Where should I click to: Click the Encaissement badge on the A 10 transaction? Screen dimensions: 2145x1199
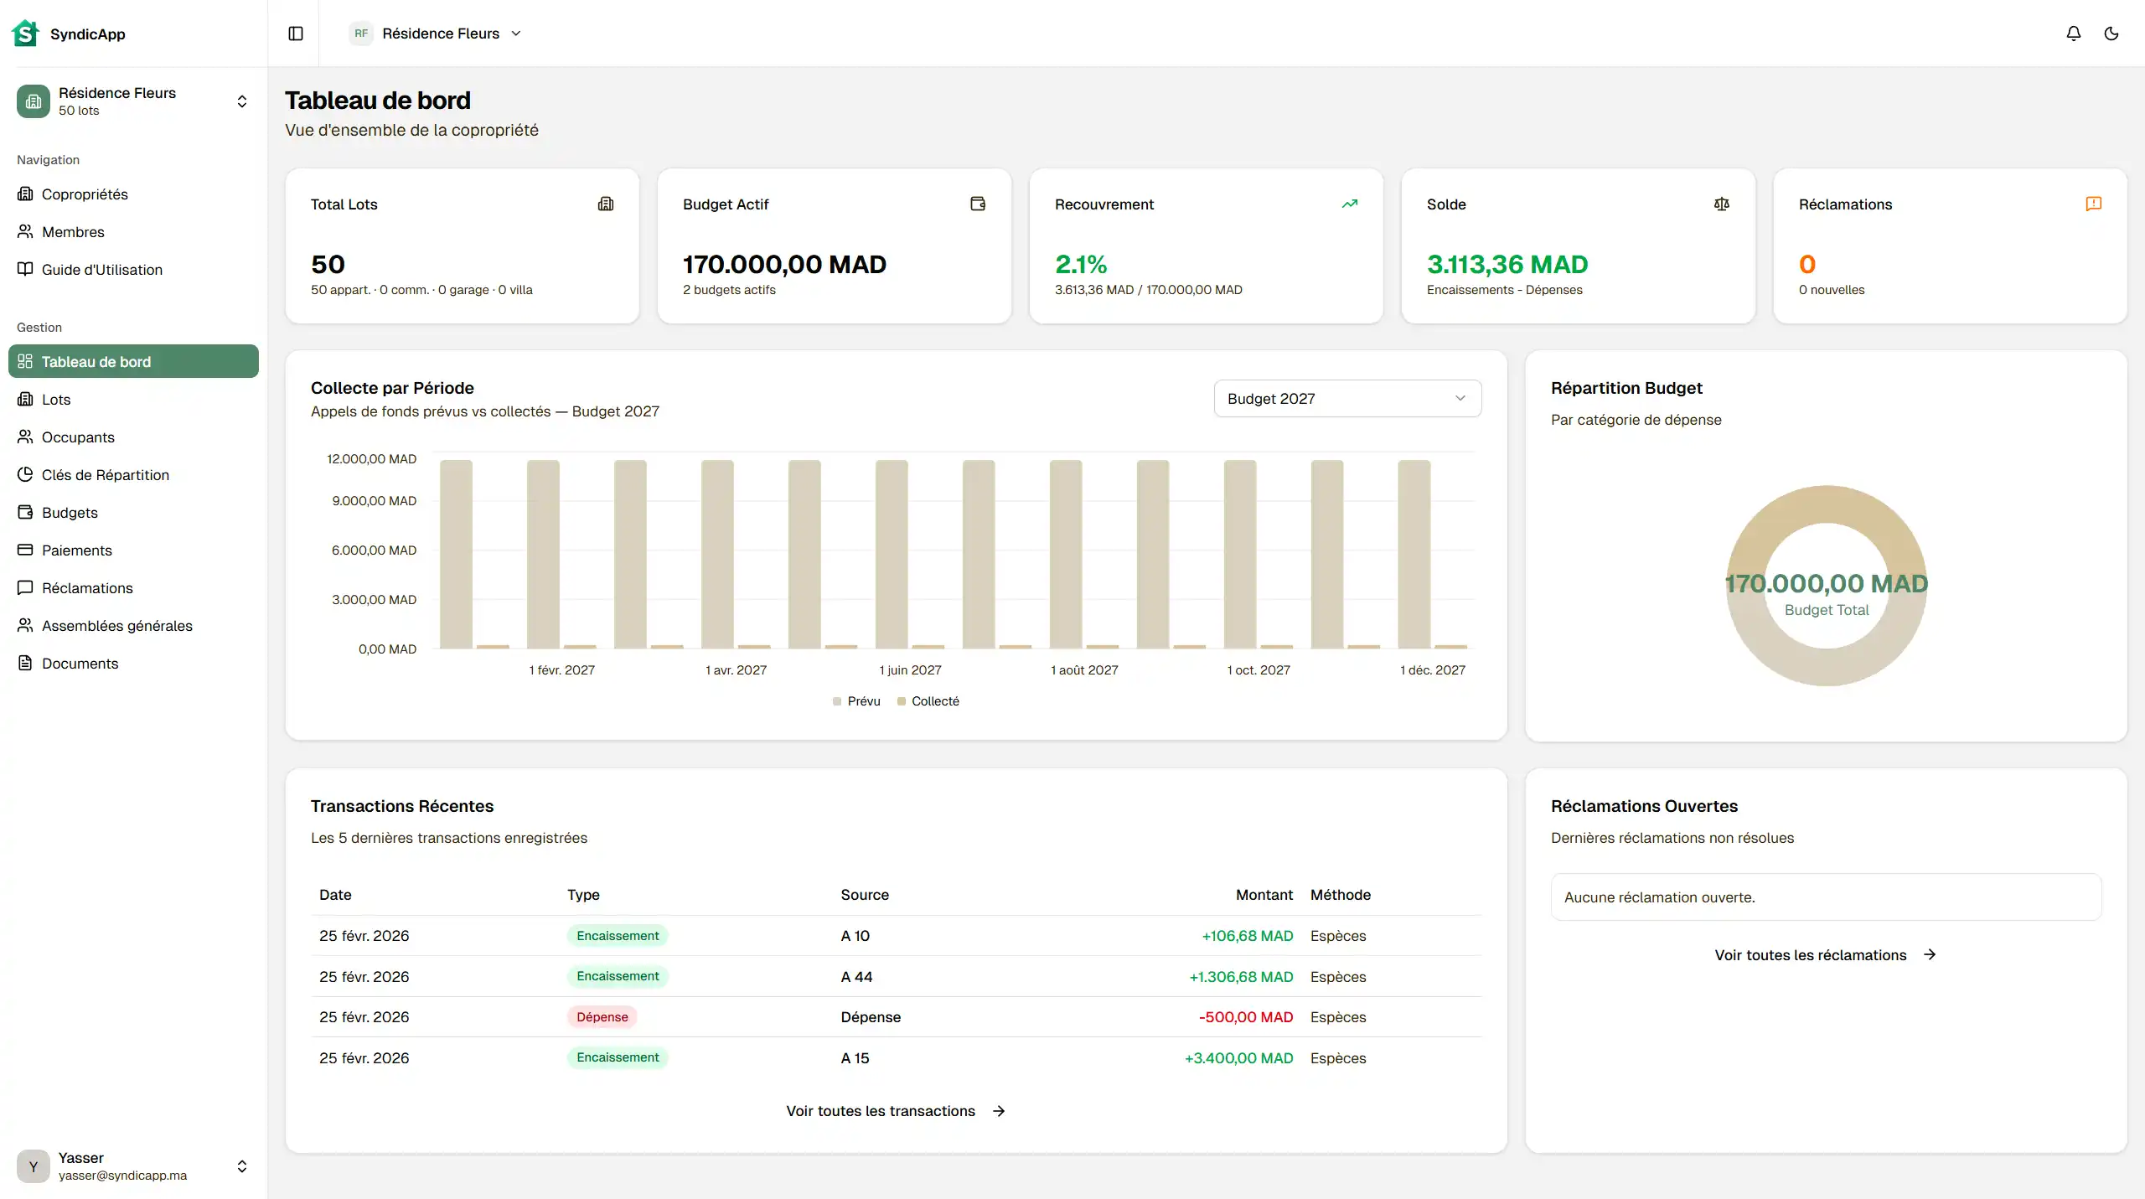617,936
